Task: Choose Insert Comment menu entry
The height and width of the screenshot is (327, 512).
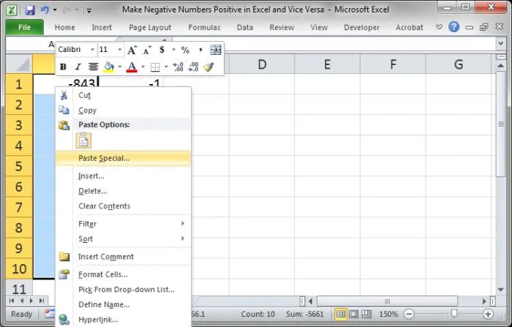Action: coord(124,257)
